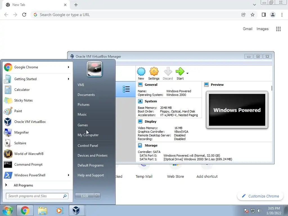The height and width of the screenshot is (216, 288).
Task: Expand the Start button dropdown arrow
Action: [187, 73]
